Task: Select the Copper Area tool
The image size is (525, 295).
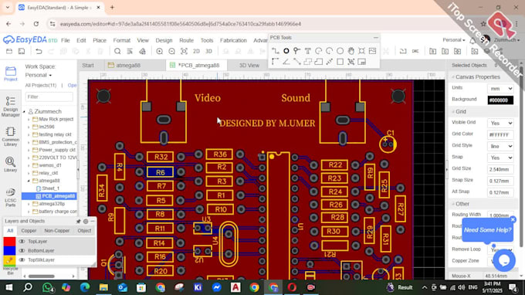Action: point(308,62)
